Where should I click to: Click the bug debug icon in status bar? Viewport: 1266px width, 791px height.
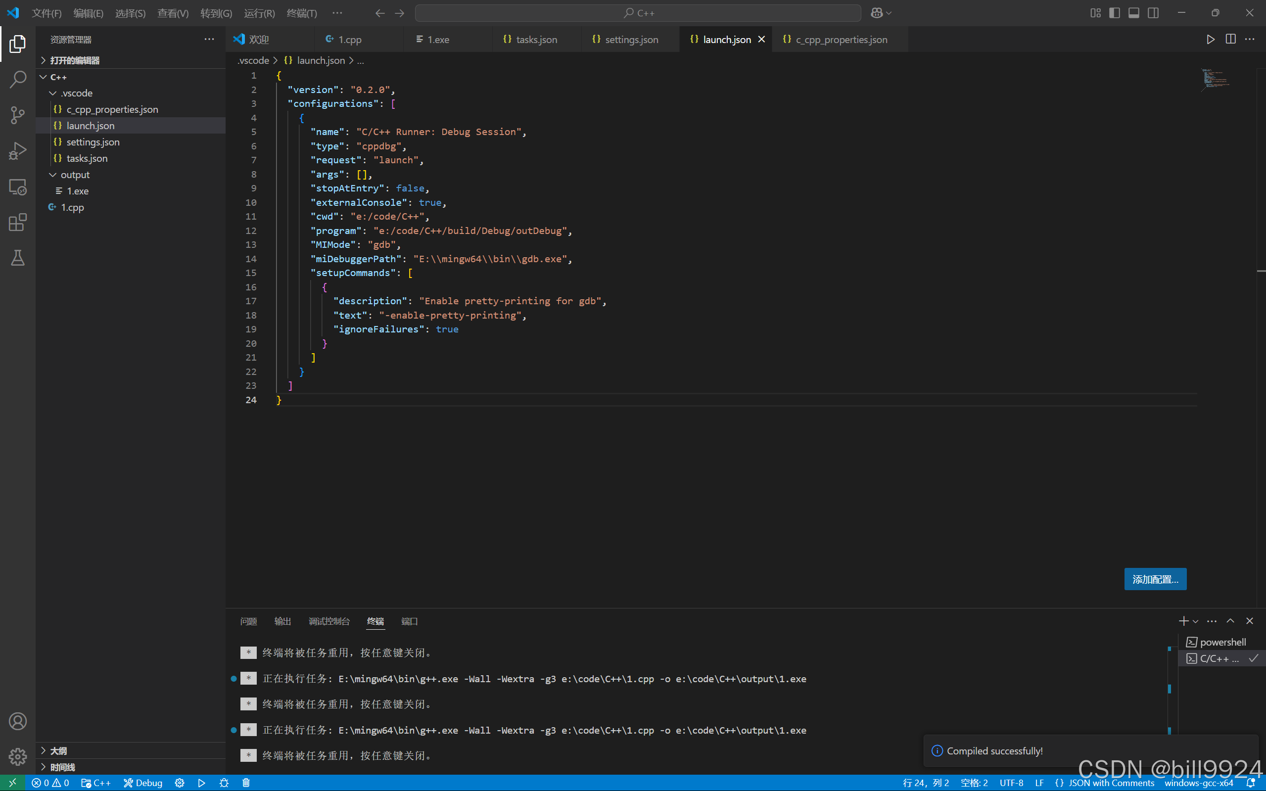[x=224, y=783]
